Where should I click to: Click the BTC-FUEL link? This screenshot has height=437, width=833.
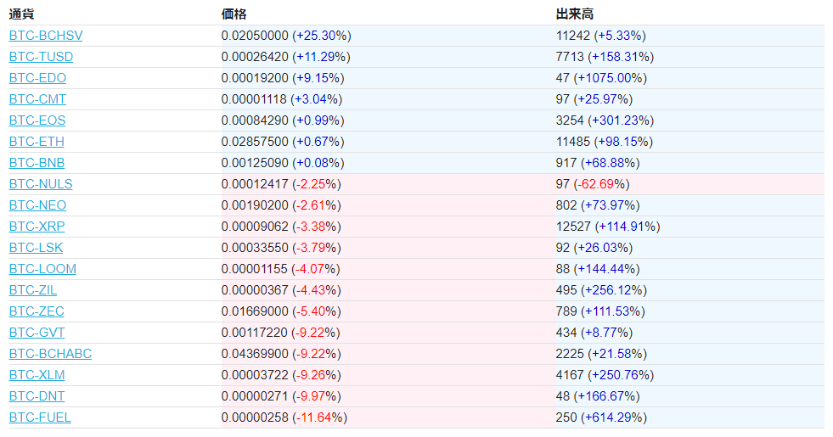click(x=40, y=417)
